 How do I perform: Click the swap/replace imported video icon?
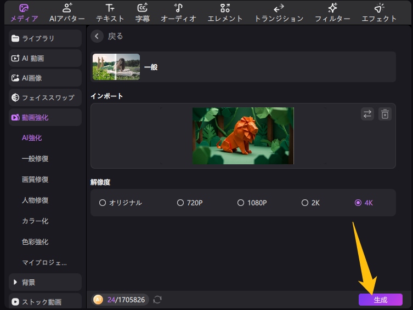point(367,114)
